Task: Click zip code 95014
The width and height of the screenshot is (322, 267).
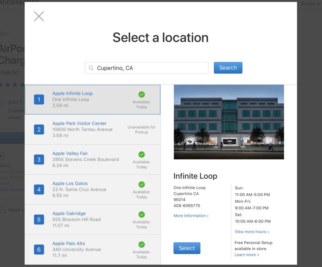Action: point(179,199)
